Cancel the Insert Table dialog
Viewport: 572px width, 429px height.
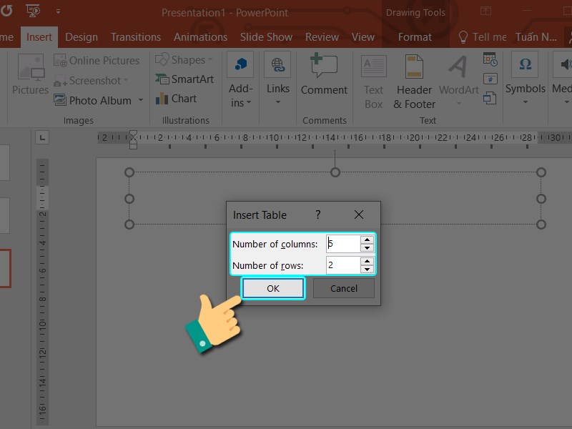[344, 288]
